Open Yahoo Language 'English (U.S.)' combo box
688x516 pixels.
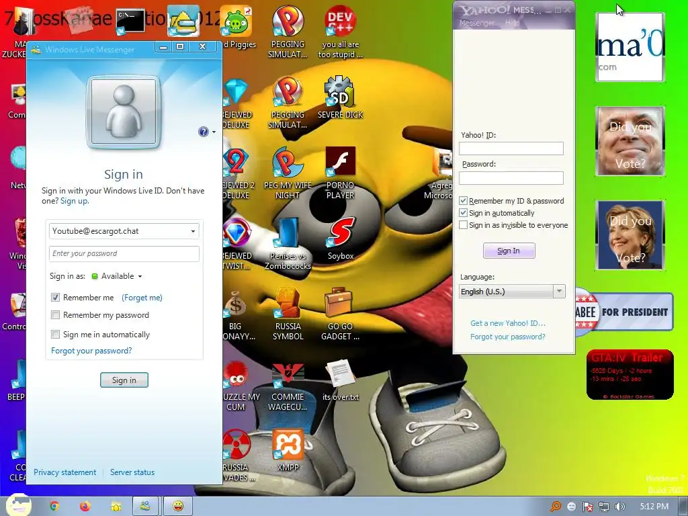512,292
